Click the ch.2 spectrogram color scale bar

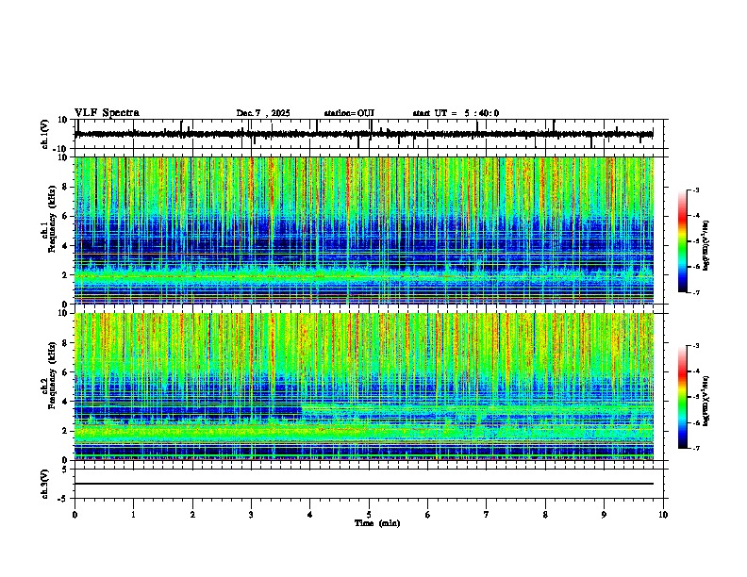pyautogui.click(x=683, y=397)
